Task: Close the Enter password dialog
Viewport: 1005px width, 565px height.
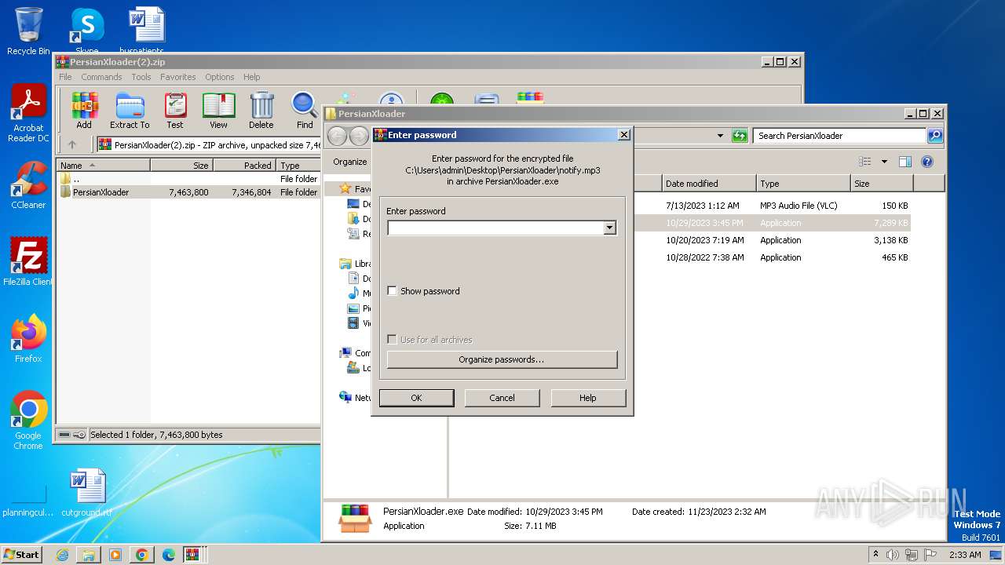Action: (x=624, y=135)
